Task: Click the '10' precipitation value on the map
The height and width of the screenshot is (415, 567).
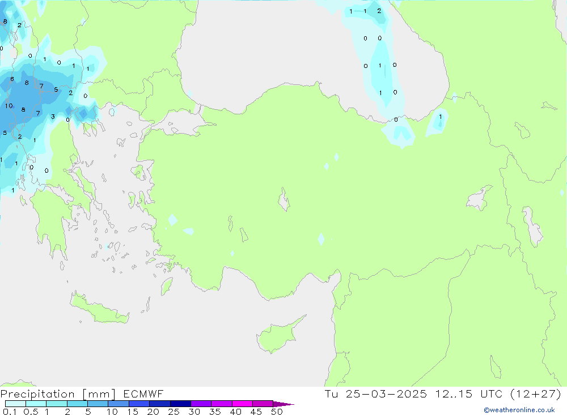Action: click(9, 106)
